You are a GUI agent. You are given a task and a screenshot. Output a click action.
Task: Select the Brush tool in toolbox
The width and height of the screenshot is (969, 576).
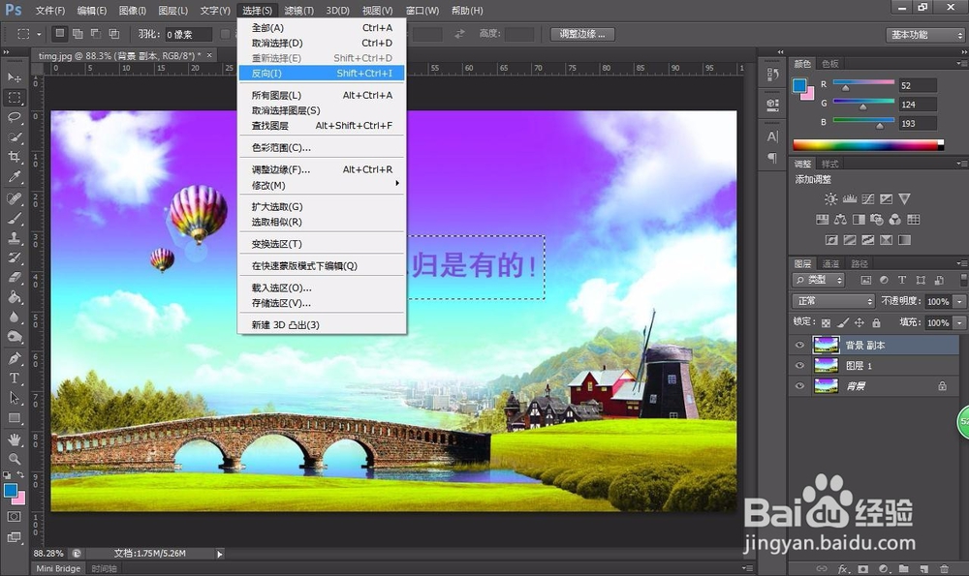click(x=15, y=218)
